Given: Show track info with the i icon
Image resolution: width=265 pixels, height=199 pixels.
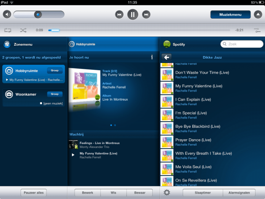Looking at the screenshot, I should (x=152, y=57).
